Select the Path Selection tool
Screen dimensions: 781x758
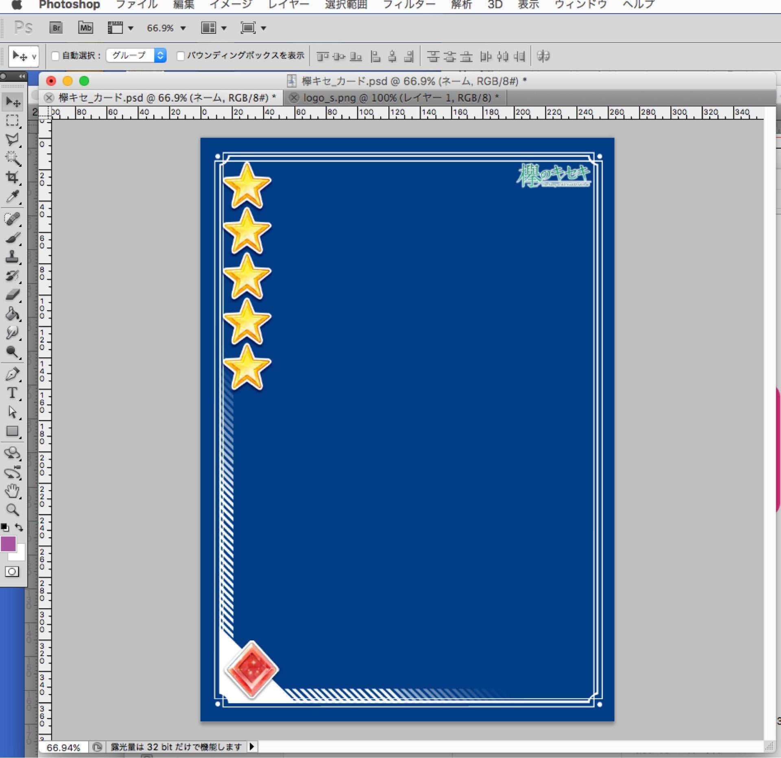click(13, 412)
